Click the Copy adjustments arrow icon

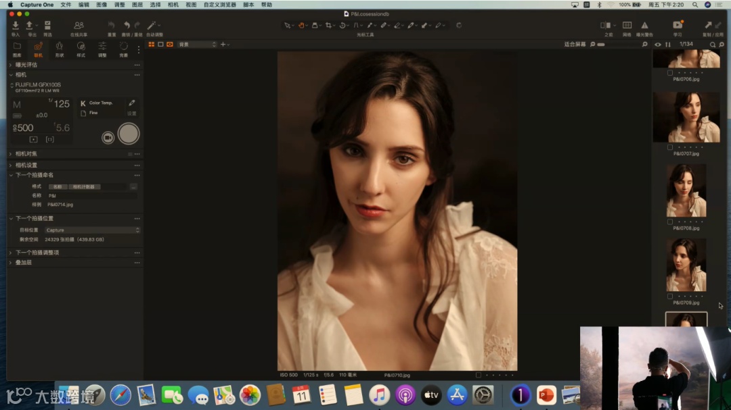(x=708, y=25)
